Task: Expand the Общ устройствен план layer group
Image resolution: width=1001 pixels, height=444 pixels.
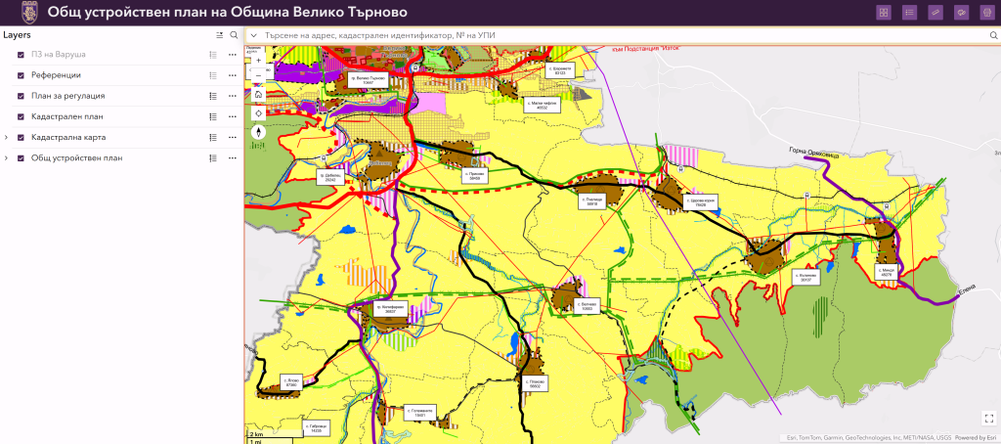Action: point(7,157)
